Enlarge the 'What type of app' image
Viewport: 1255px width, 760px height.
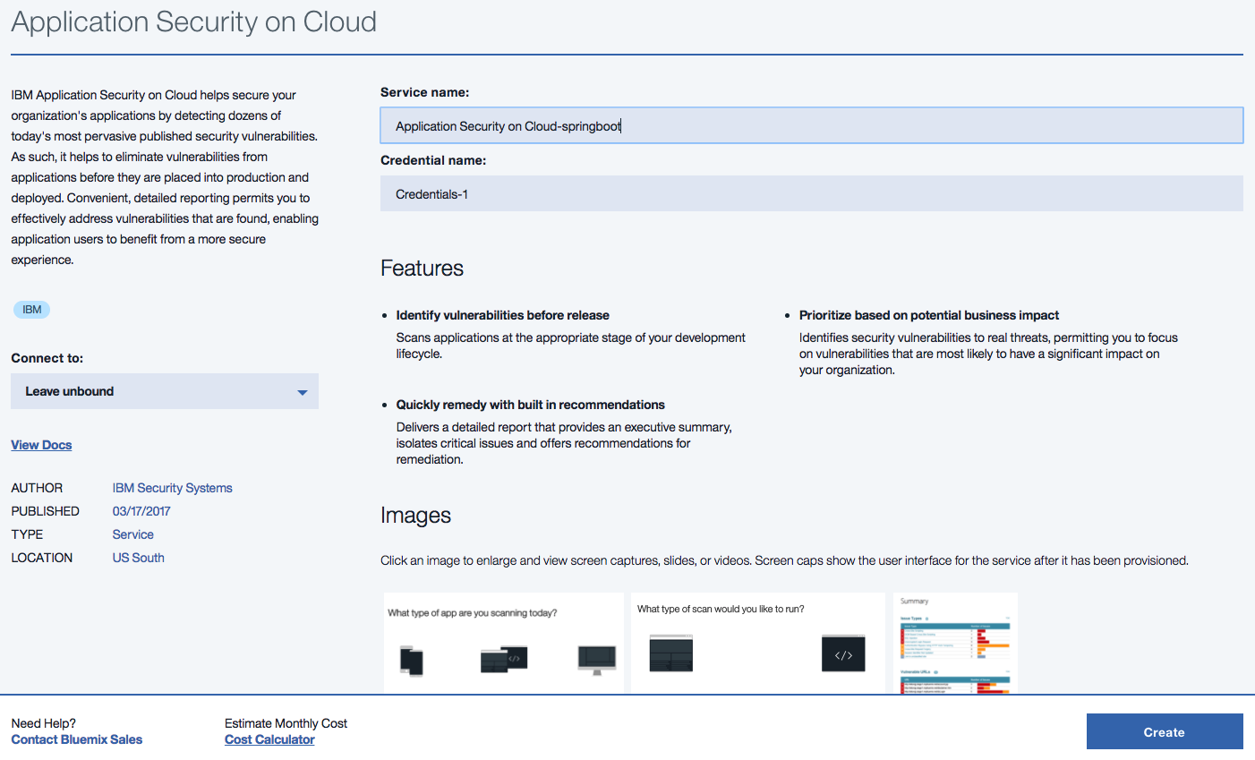[504, 643]
